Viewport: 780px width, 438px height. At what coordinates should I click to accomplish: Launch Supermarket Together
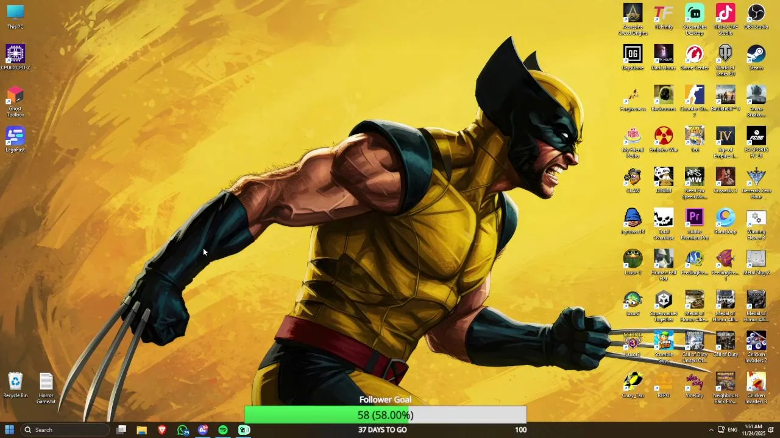[x=664, y=305]
